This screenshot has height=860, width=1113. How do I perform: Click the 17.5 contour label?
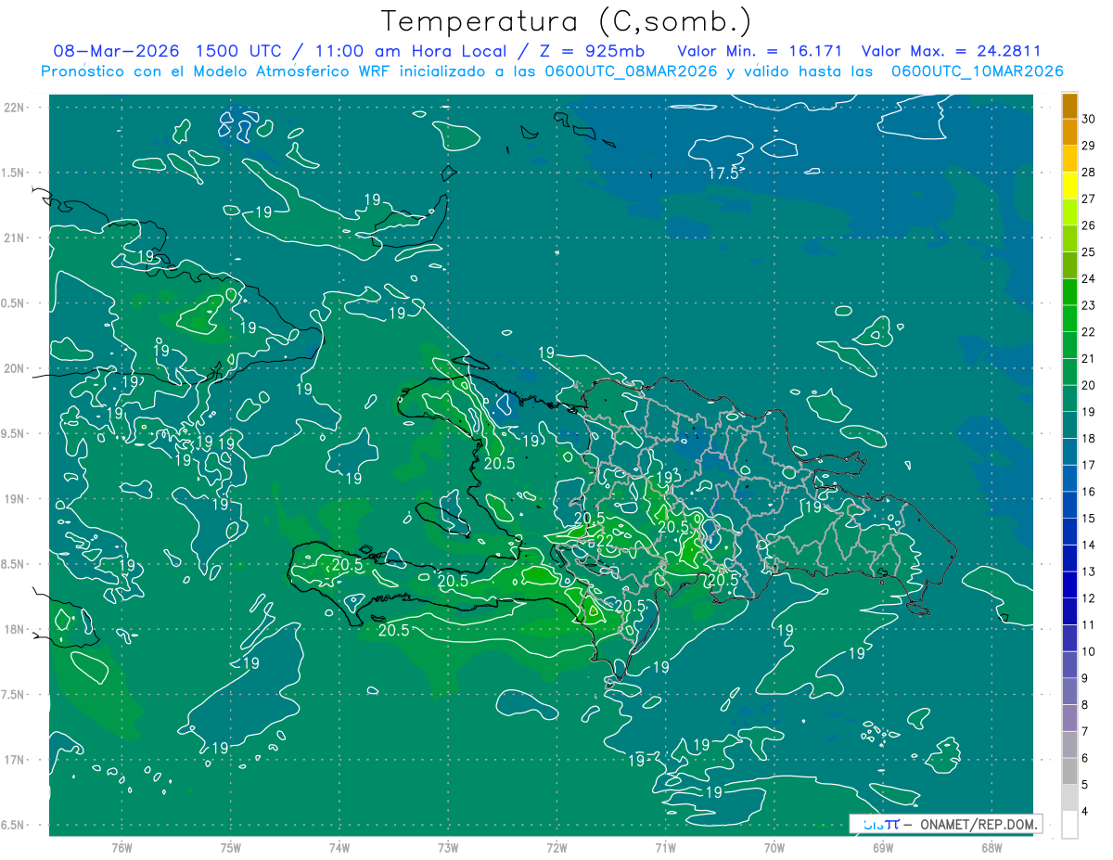click(723, 173)
